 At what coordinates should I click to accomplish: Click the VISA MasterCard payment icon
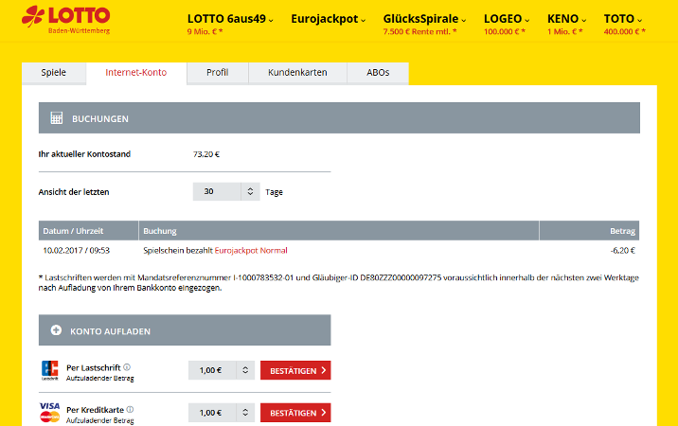[50, 412]
